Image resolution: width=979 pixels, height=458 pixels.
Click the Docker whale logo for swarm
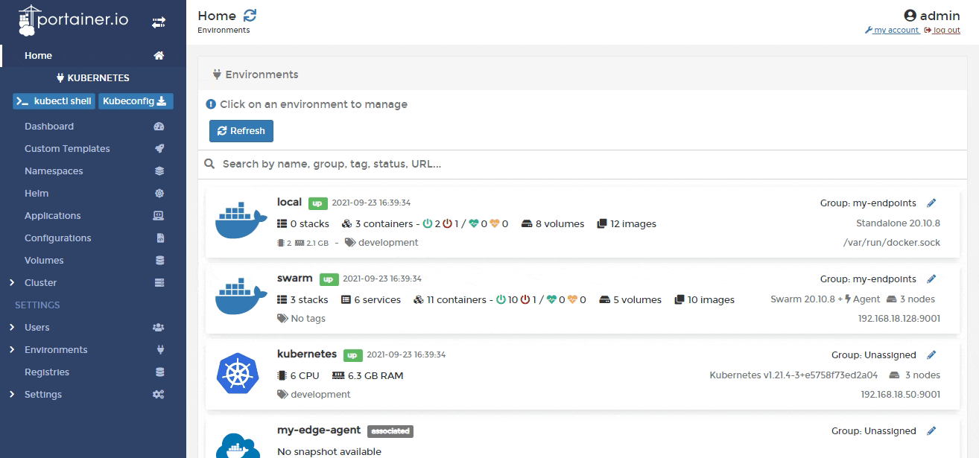pos(241,297)
